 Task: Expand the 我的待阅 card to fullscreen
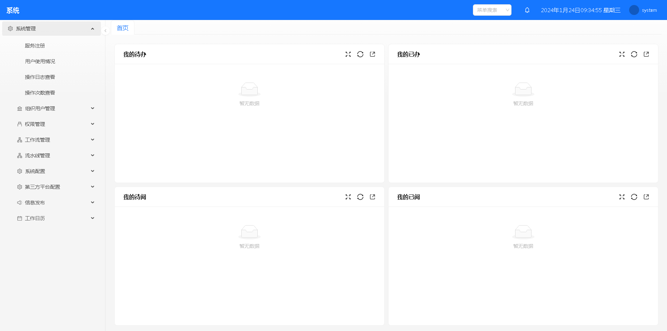(x=348, y=197)
